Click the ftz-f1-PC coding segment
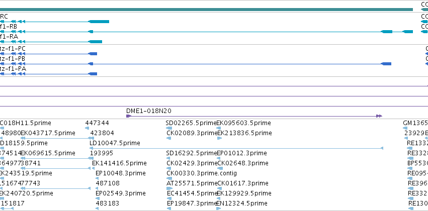The height and width of the screenshot is (211, 428). [x=93, y=54]
